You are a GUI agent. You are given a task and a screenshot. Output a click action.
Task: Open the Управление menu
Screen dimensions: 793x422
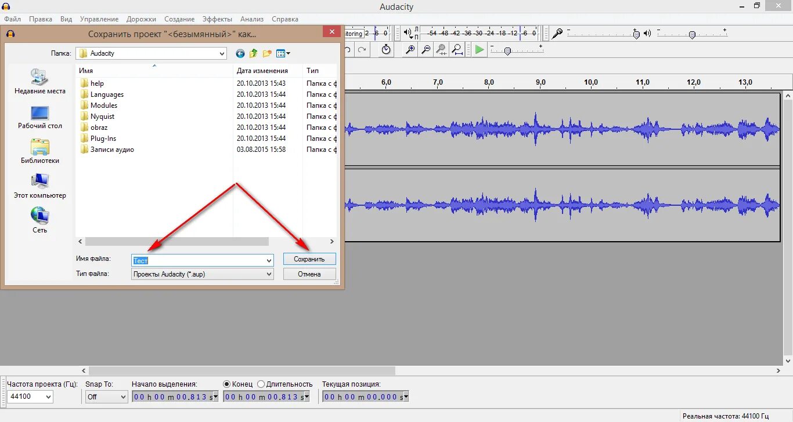(99, 19)
